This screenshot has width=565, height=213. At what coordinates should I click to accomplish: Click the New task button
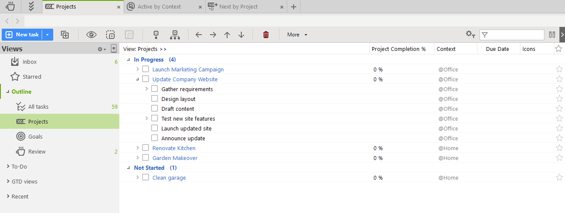22,35
